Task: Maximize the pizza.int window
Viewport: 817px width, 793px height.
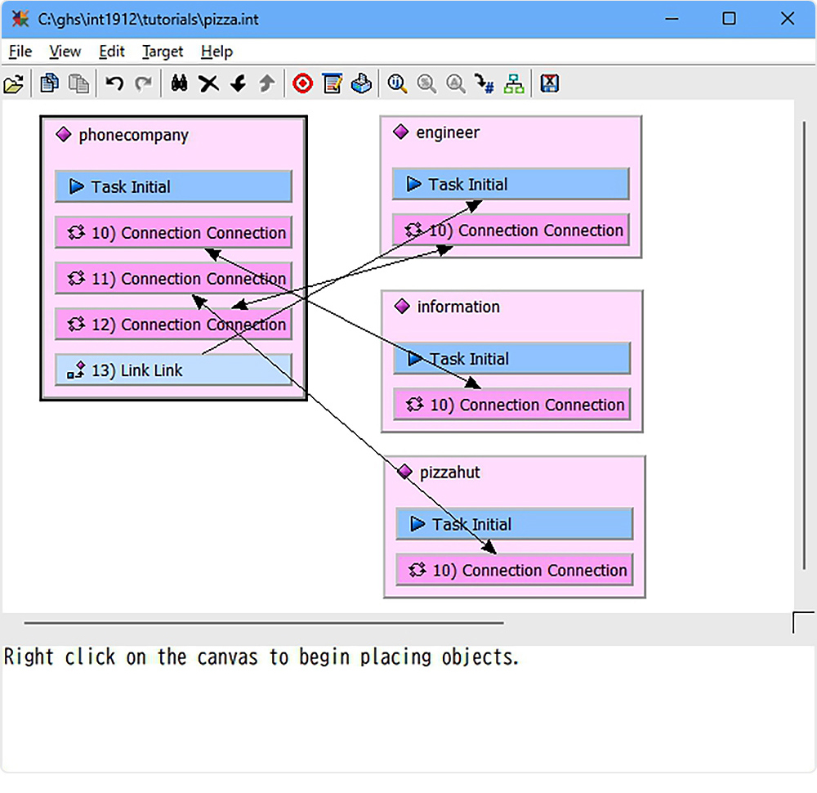Action: [729, 20]
